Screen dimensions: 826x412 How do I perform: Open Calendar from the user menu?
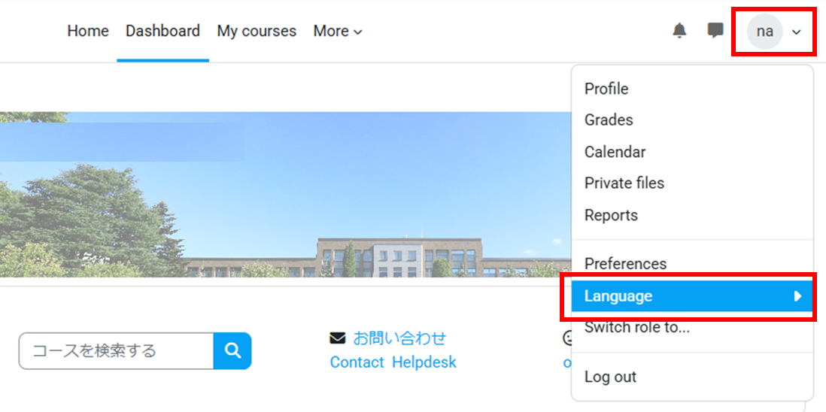pyautogui.click(x=615, y=152)
